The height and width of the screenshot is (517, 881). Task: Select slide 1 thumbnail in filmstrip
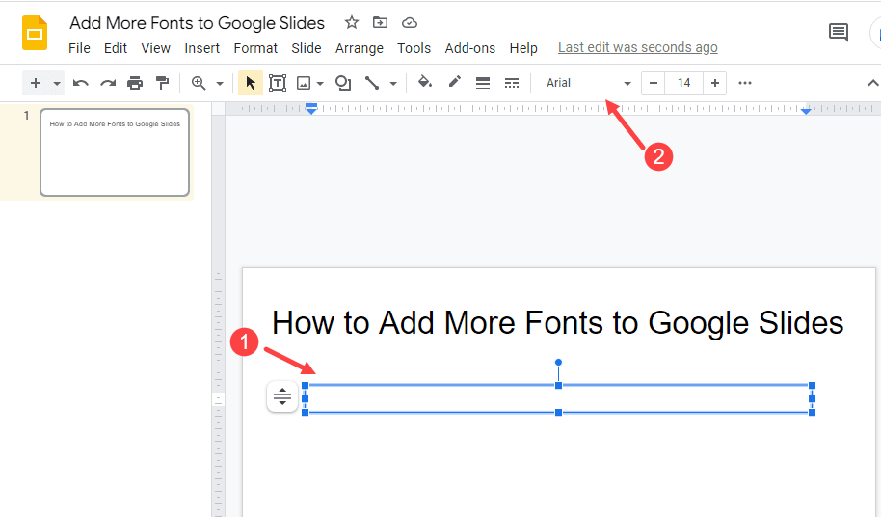(115, 152)
